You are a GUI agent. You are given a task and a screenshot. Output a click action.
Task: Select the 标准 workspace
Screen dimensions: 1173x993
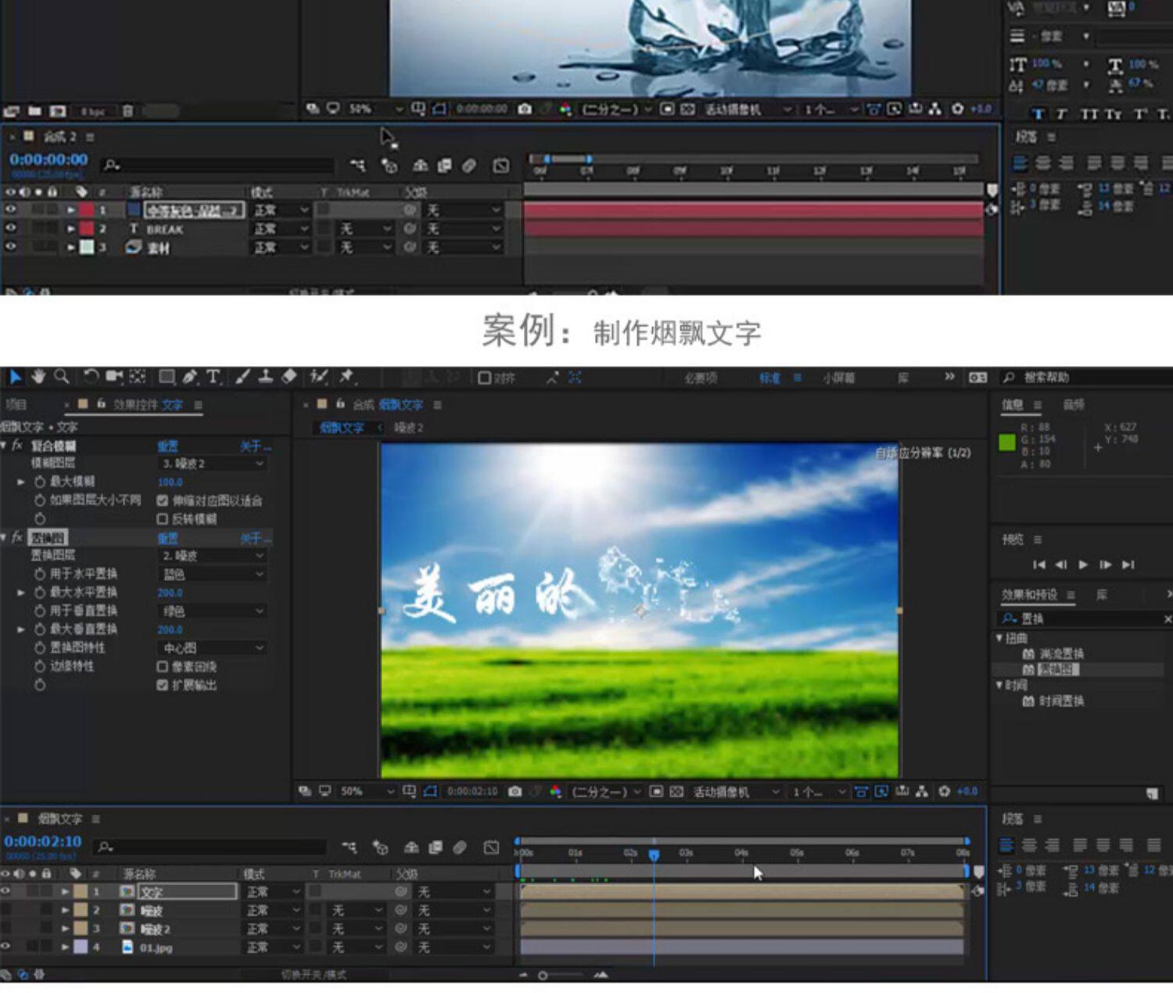[x=769, y=378]
